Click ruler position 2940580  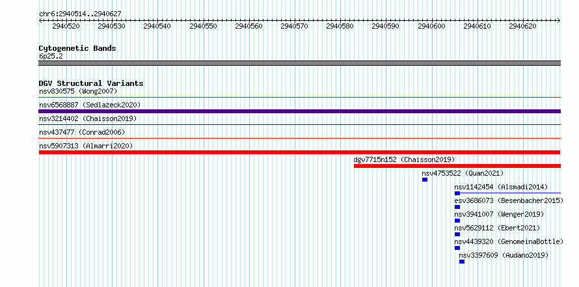click(x=340, y=26)
